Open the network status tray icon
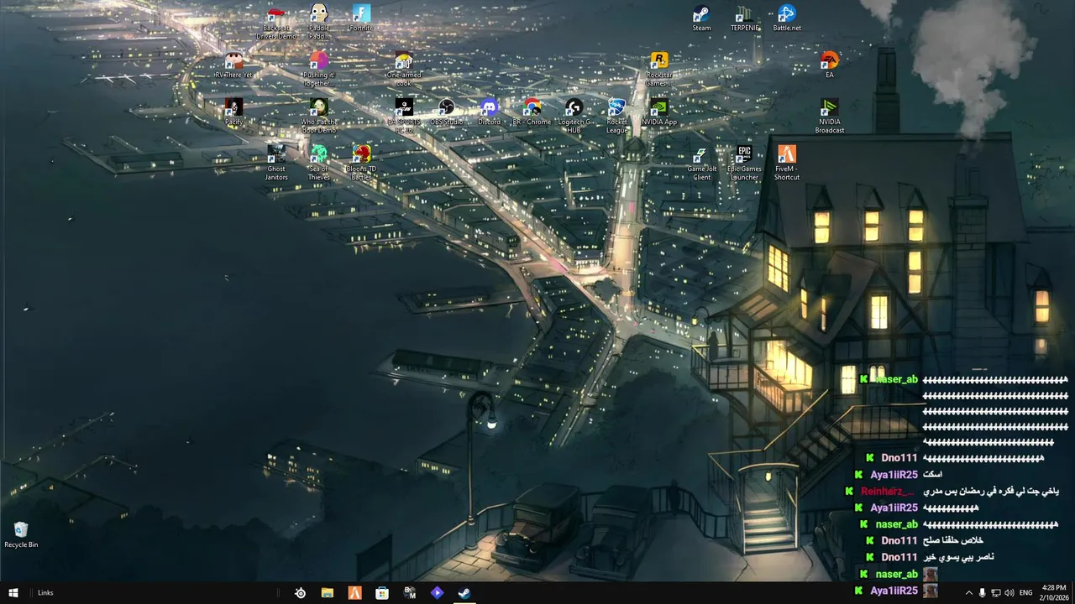1075x604 pixels. [x=995, y=593]
